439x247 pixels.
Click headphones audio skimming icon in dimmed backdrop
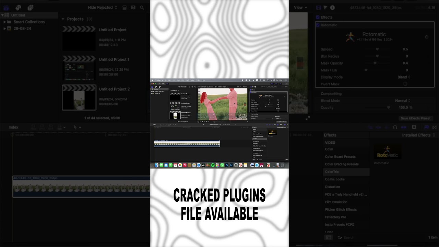395,127
